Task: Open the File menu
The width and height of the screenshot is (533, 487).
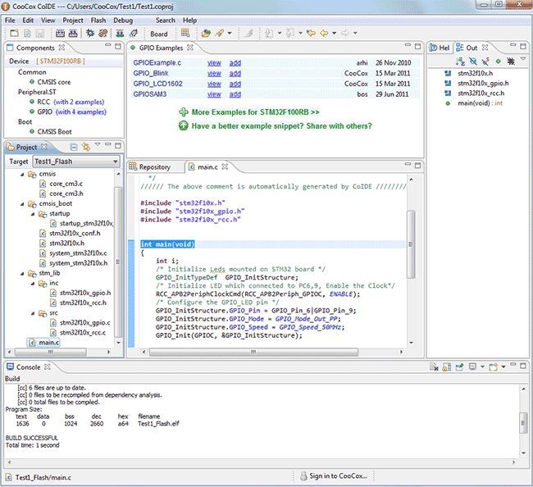Action: [x=10, y=20]
